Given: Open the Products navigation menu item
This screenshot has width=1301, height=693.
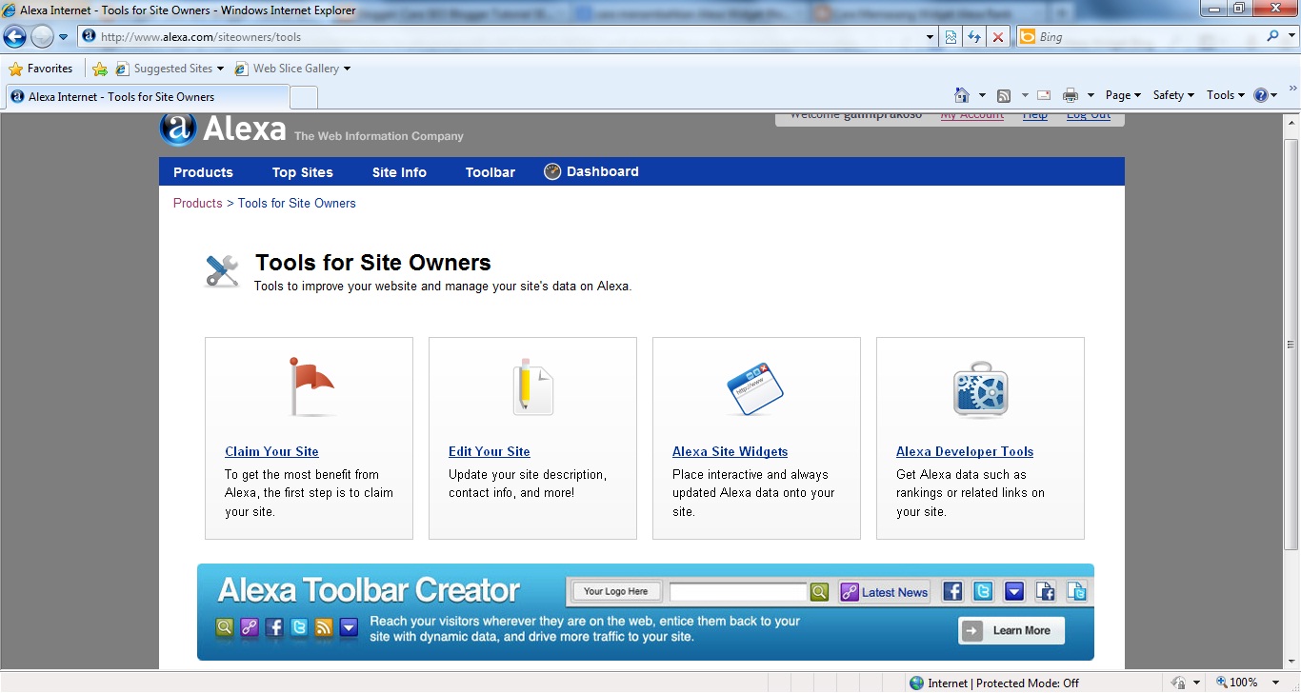Looking at the screenshot, I should (203, 172).
